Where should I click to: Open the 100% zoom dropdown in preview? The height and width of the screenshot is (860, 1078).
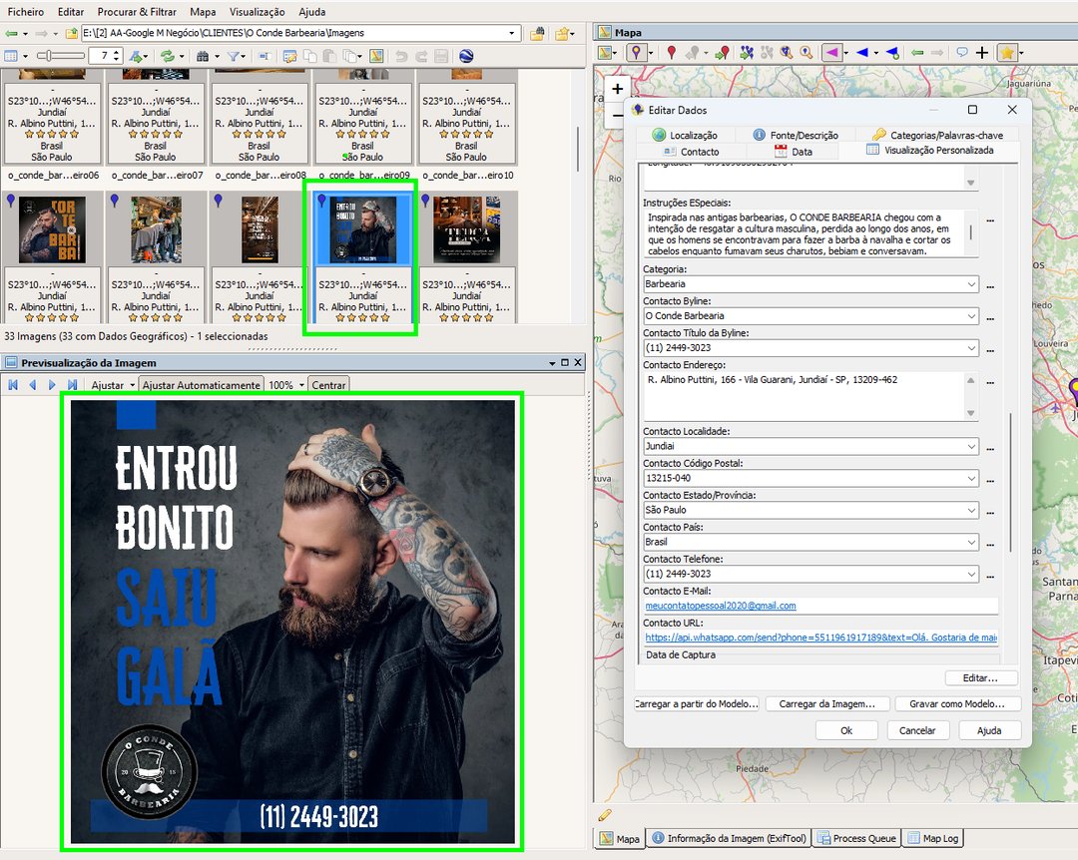click(x=286, y=384)
